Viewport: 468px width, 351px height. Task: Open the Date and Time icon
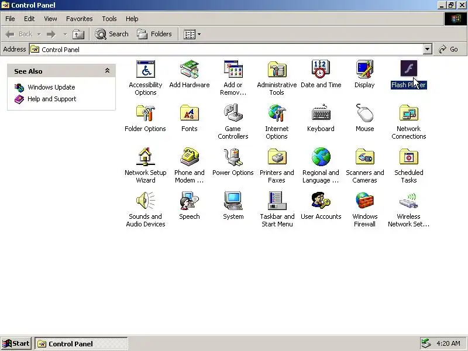321,69
